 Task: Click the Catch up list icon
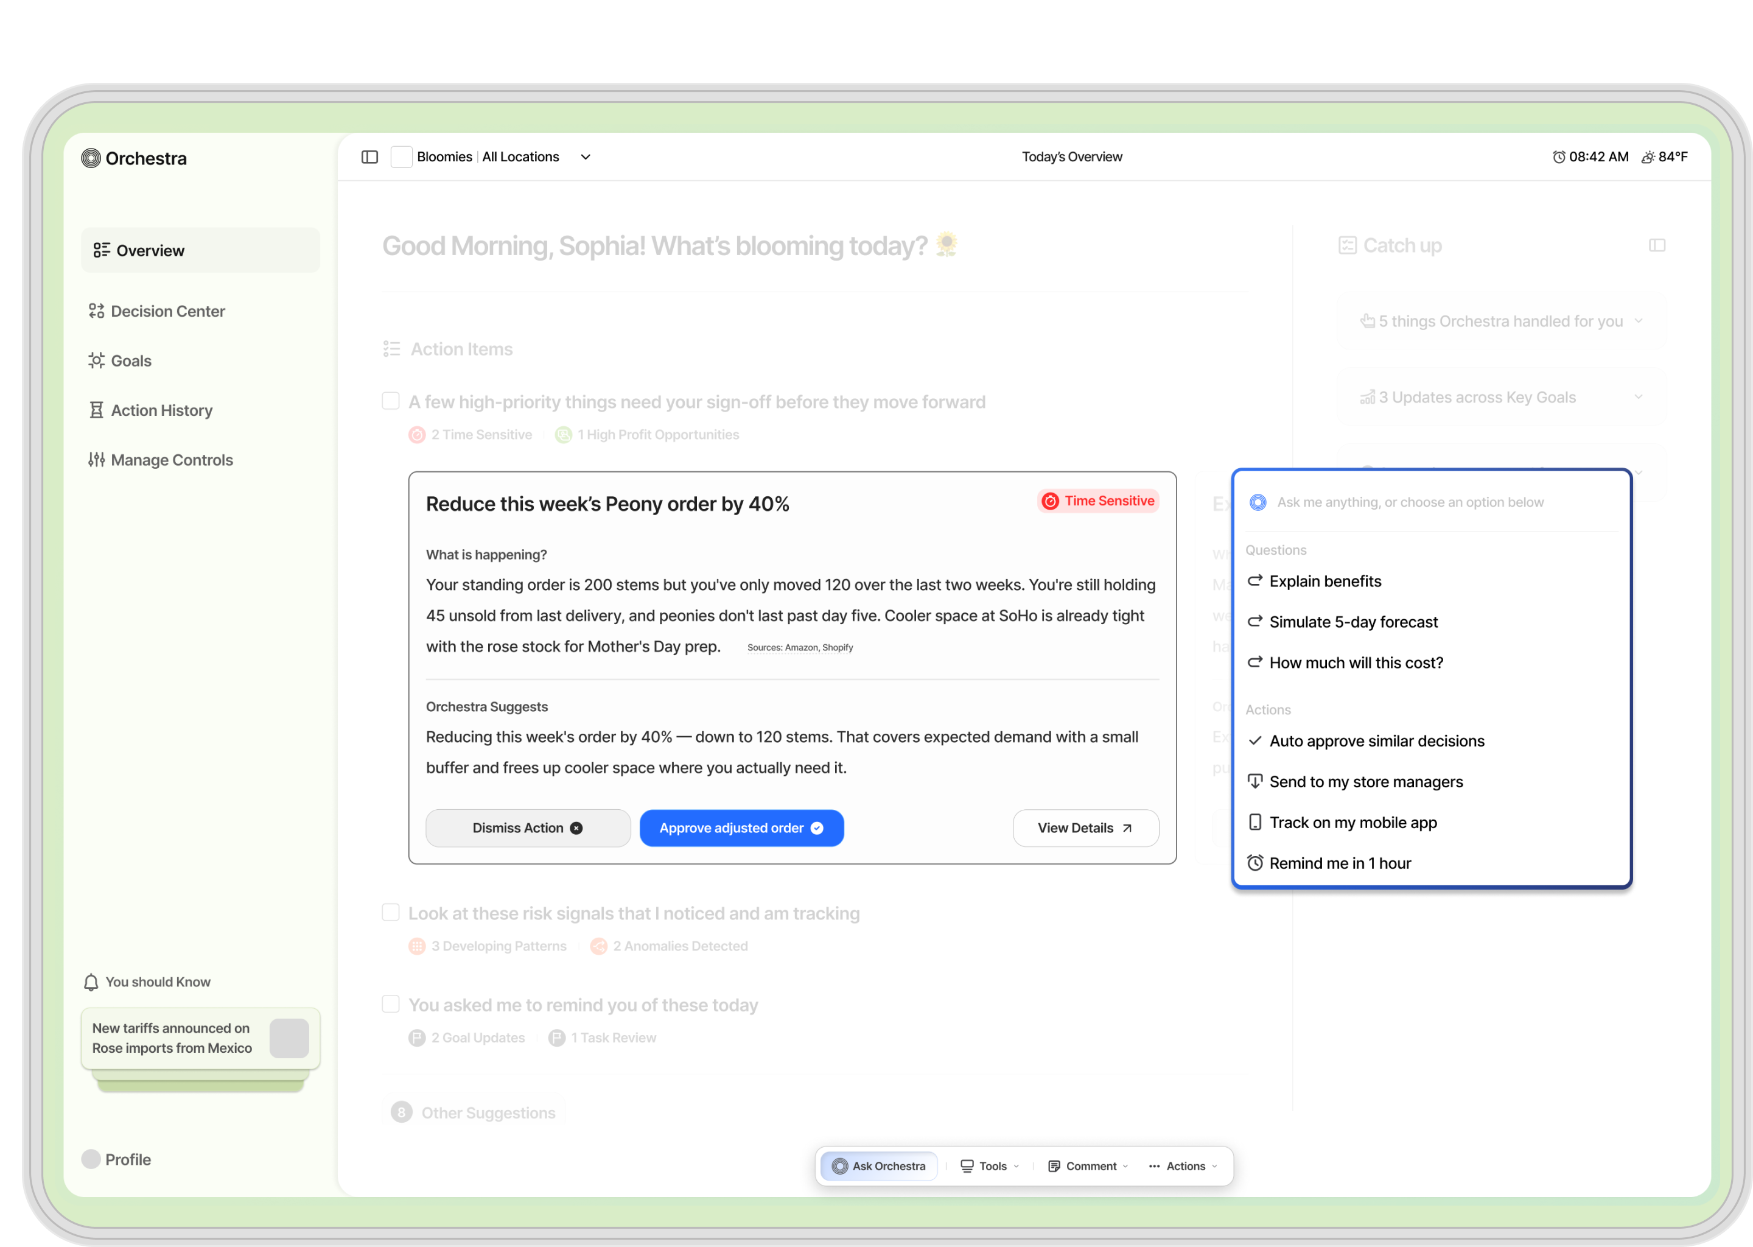[x=1347, y=245]
